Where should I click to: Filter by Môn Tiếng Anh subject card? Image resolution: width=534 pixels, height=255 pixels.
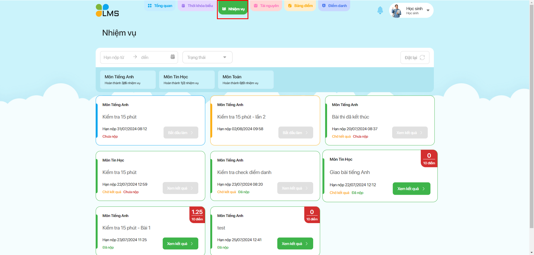pyautogui.click(x=128, y=80)
